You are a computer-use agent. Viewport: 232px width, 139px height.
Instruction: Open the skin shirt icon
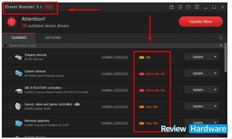188,7
